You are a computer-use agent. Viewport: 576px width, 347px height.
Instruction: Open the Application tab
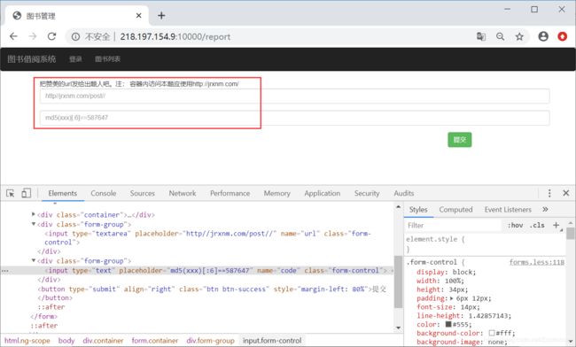click(x=323, y=193)
